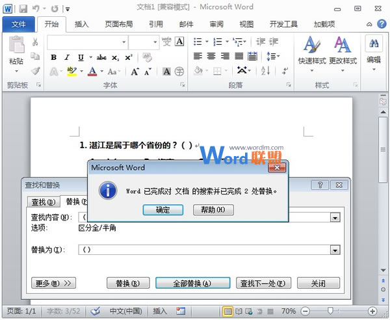Click the Shrink Font icon
Viewport: 390px width, 320px height.
point(148,72)
